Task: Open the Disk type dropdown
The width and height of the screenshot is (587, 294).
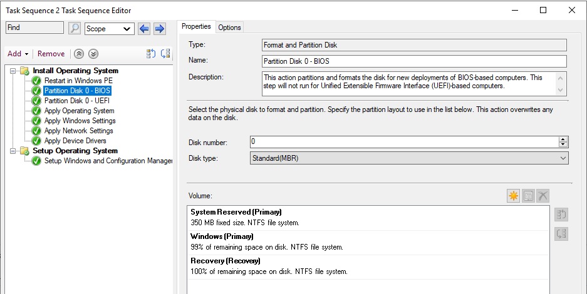Action: point(409,158)
